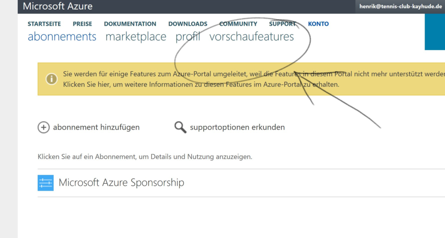The image size is (445, 238).
Task: Switch to the abonnements tab
Action: tap(62, 37)
